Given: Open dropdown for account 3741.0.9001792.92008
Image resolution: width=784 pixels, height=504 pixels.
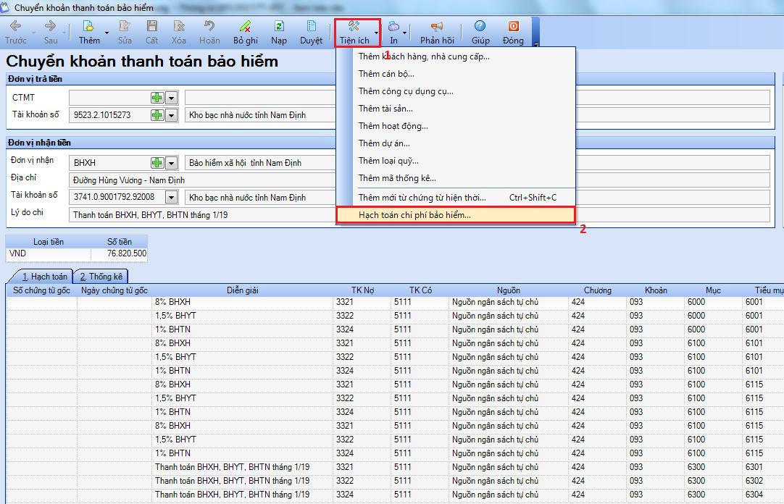Looking at the screenshot, I should tap(172, 197).
